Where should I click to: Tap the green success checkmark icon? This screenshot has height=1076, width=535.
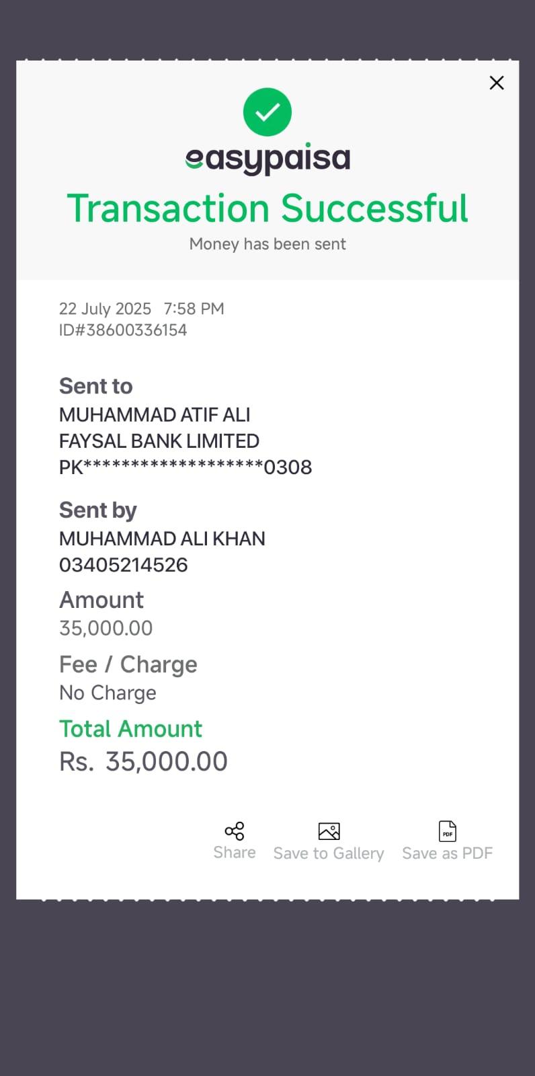pyautogui.click(x=267, y=112)
